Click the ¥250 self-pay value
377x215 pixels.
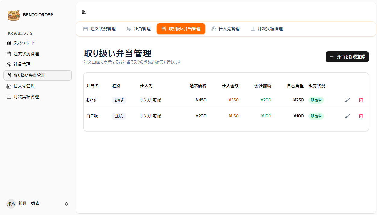click(x=298, y=100)
